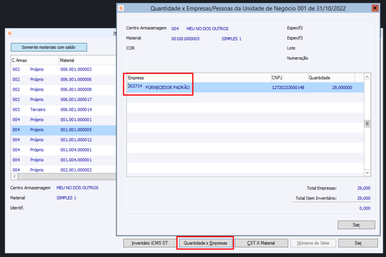Select highlighted row 001.001.000005

click(x=64, y=130)
